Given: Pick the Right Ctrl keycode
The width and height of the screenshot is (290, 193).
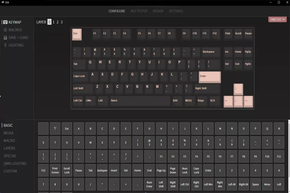Looking at the screenshot, I should (x=197, y=184).
